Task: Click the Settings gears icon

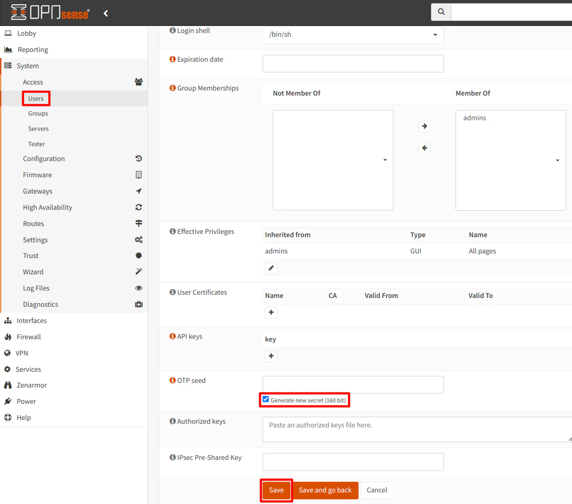Action: pos(139,239)
